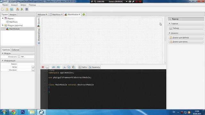Show hidden tray icons arrow
The image size is (205, 115).
(178, 112)
